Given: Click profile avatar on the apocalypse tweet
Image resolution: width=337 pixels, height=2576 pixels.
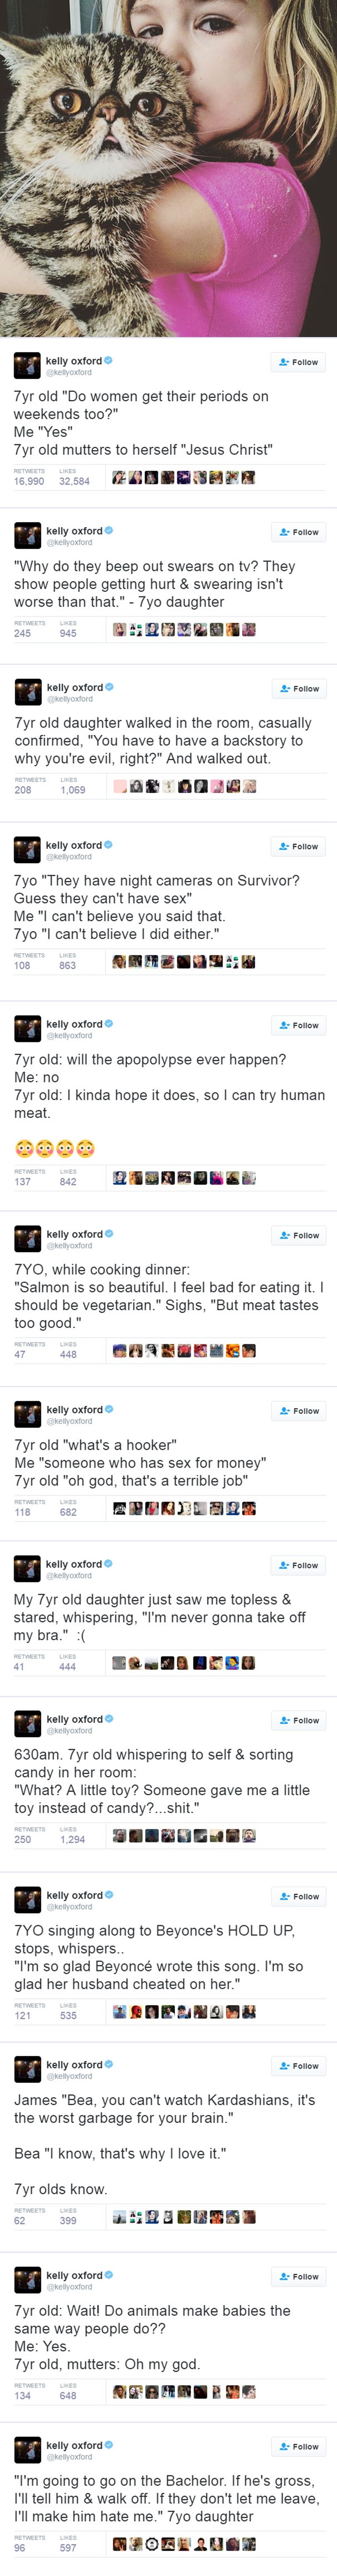Looking at the screenshot, I should 27,1029.
